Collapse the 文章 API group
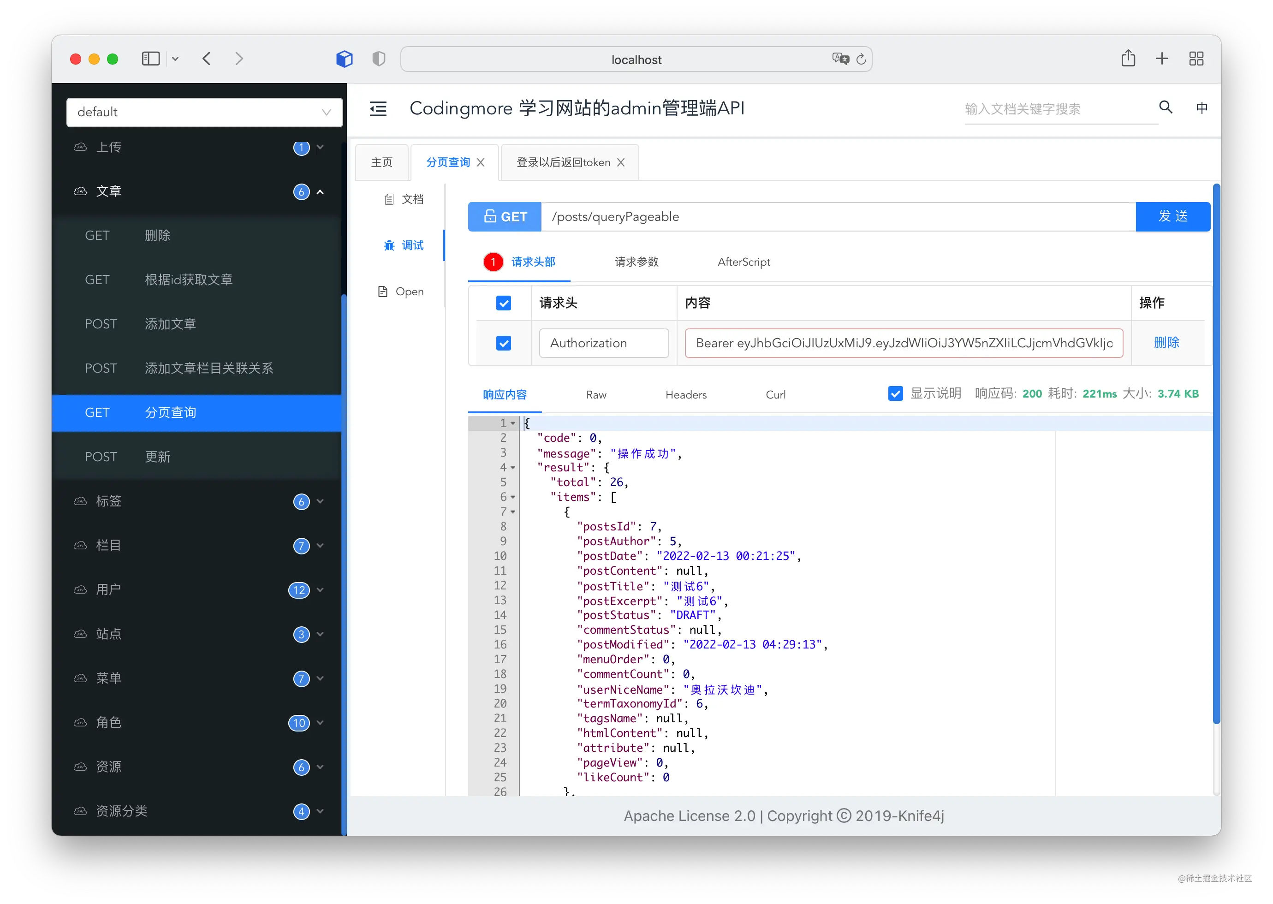The height and width of the screenshot is (904, 1273). tap(198, 192)
